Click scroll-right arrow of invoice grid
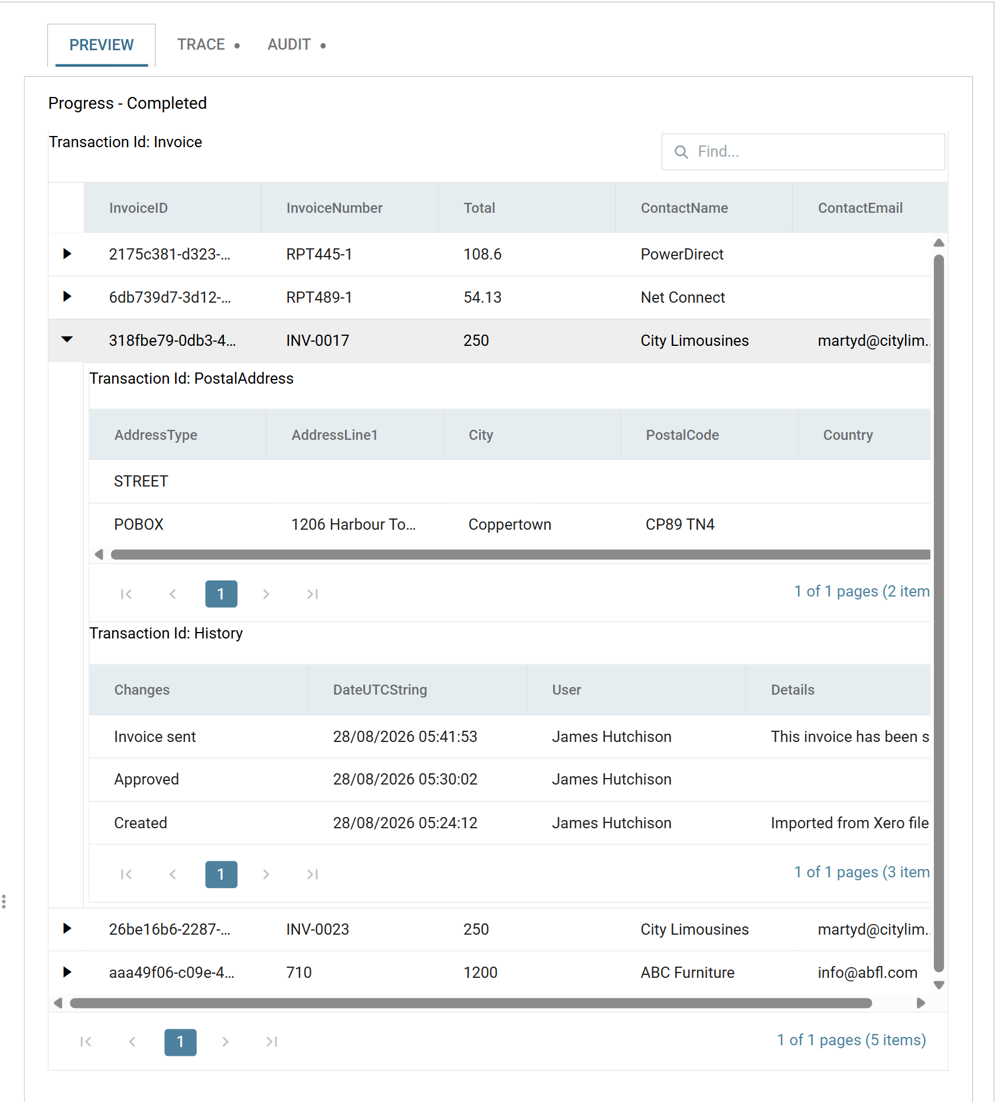The width and height of the screenshot is (996, 1102). [920, 1003]
